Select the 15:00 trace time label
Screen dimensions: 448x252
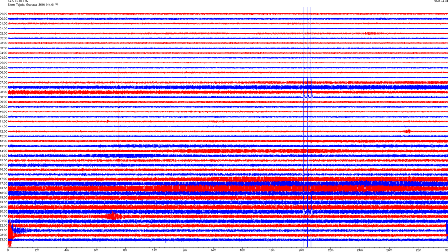coord(3,160)
